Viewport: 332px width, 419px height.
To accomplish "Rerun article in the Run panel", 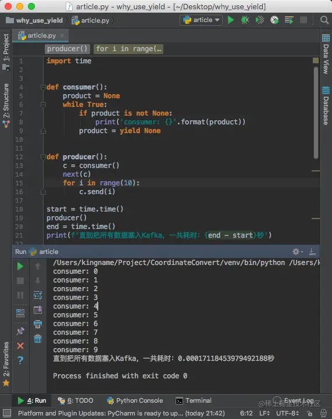I will [x=20, y=266].
